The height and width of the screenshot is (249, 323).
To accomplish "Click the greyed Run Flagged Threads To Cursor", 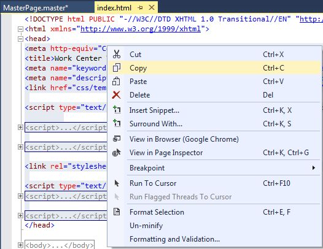I will click(214, 196).
